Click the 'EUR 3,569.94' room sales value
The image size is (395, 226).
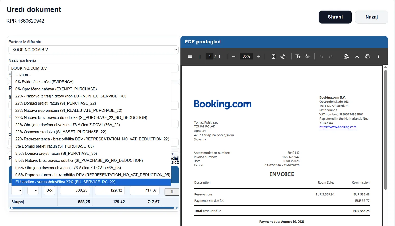[325, 195]
